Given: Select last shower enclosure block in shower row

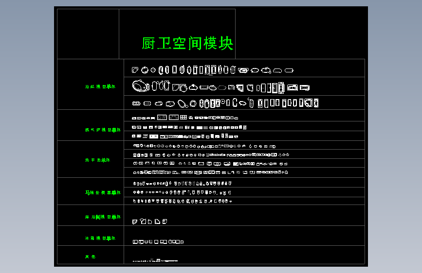Looking at the screenshot, I should tap(165, 222).
